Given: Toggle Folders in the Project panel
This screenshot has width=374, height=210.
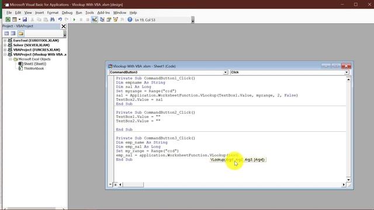Looking at the screenshot, I should click(x=21, y=34).
